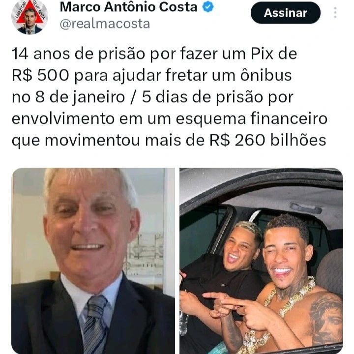Open the right photo of two men in car
This screenshot has width=354, height=354.
point(262,261)
